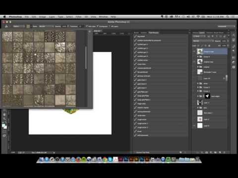The image size is (238, 178).
Task: Switch to the Layers tab
Action: pos(202,33)
